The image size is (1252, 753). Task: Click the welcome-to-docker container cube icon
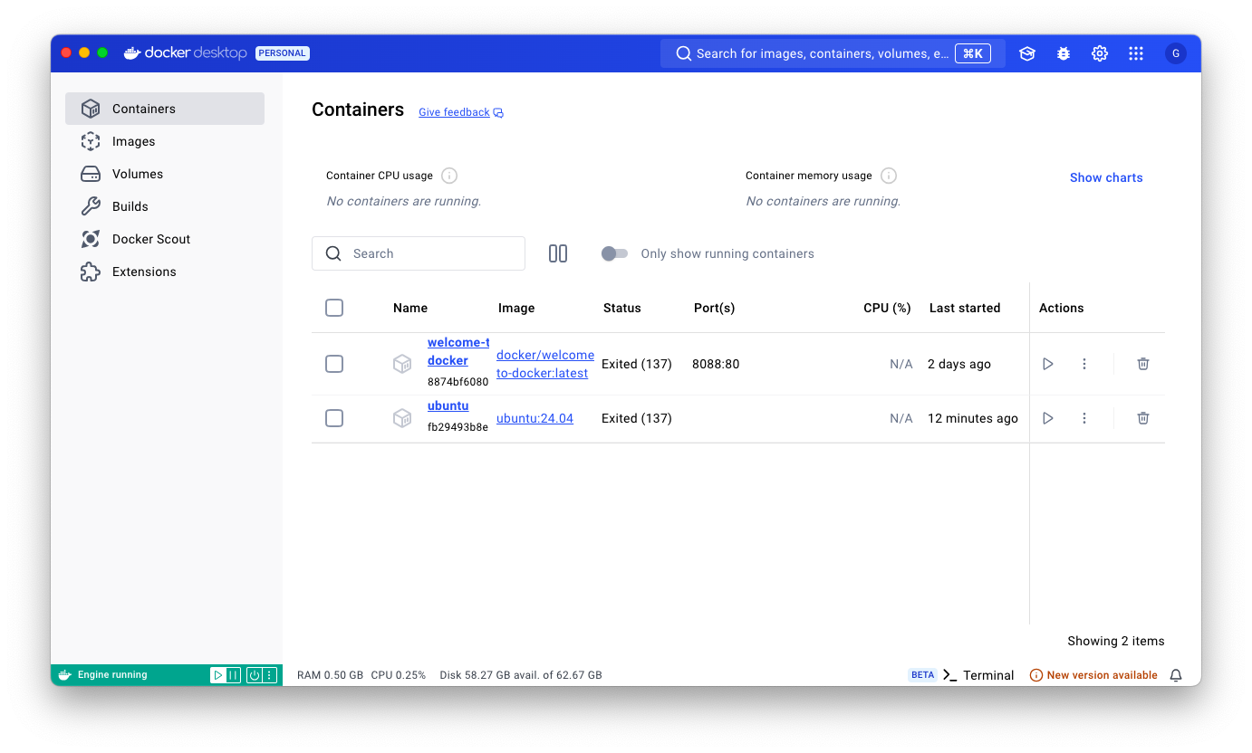[x=402, y=364]
